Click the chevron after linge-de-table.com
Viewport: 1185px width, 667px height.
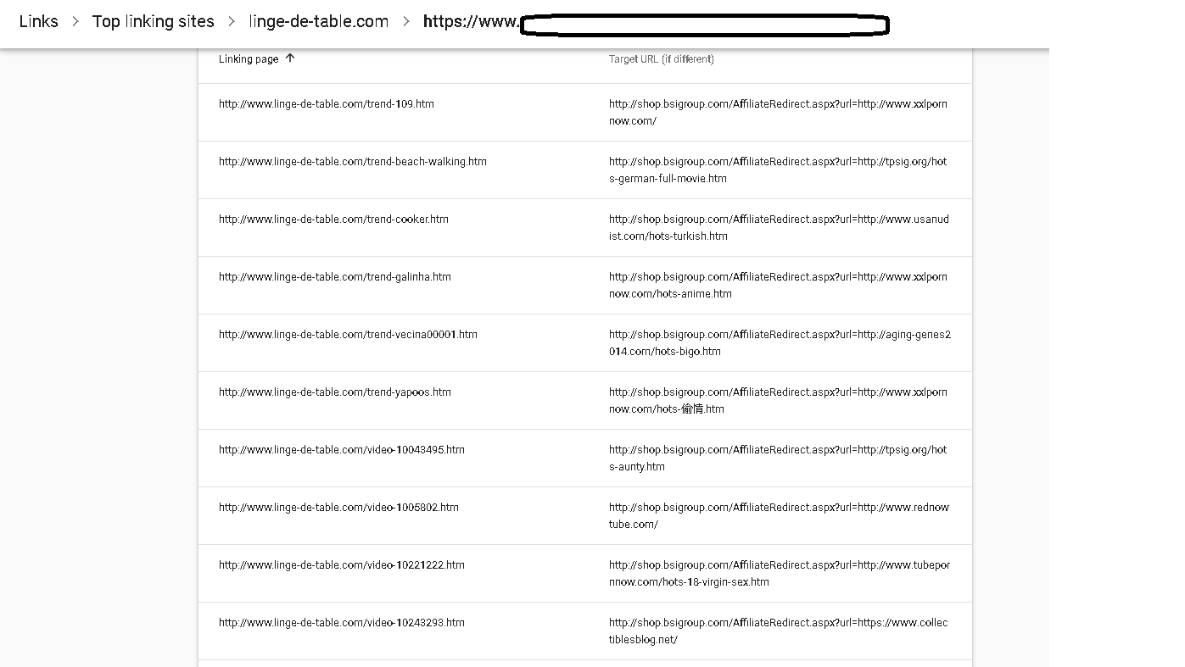click(x=406, y=22)
